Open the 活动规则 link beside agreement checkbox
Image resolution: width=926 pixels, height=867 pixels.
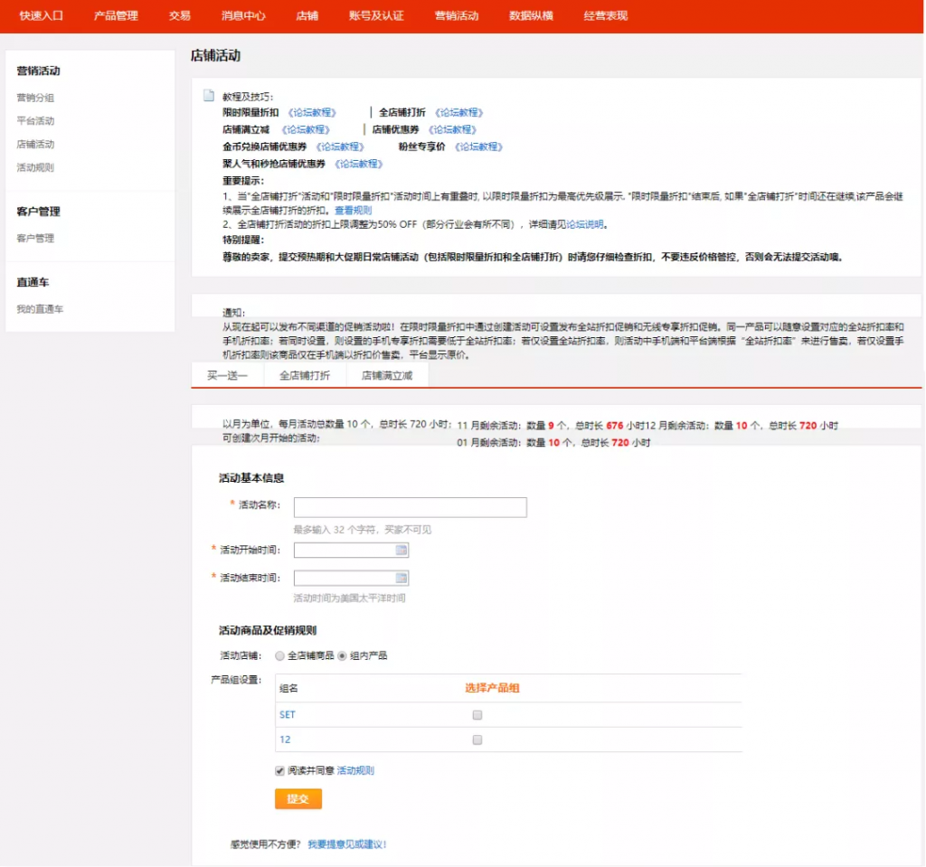(x=355, y=771)
